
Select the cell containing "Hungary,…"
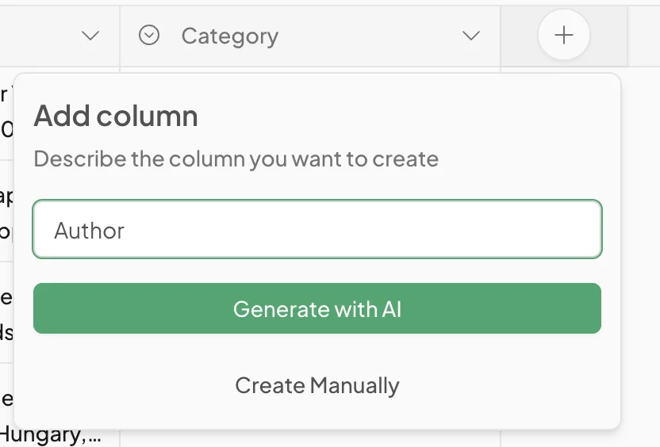51,434
